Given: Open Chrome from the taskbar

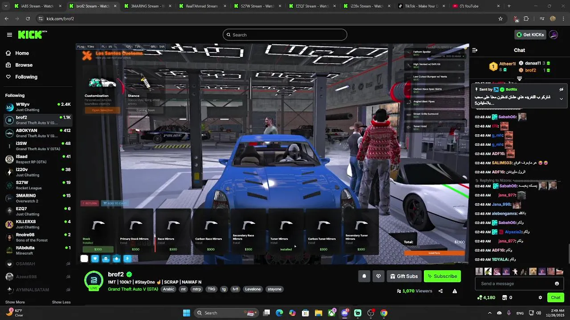Looking at the screenshot, I should 384,313.
